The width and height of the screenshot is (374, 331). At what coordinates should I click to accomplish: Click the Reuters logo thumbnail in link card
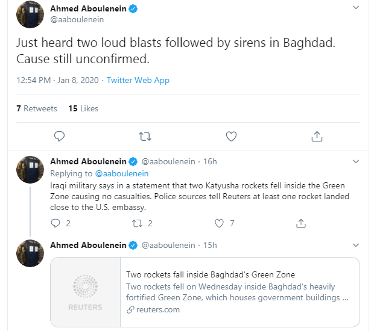pyautogui.click(x=85, y=292)
